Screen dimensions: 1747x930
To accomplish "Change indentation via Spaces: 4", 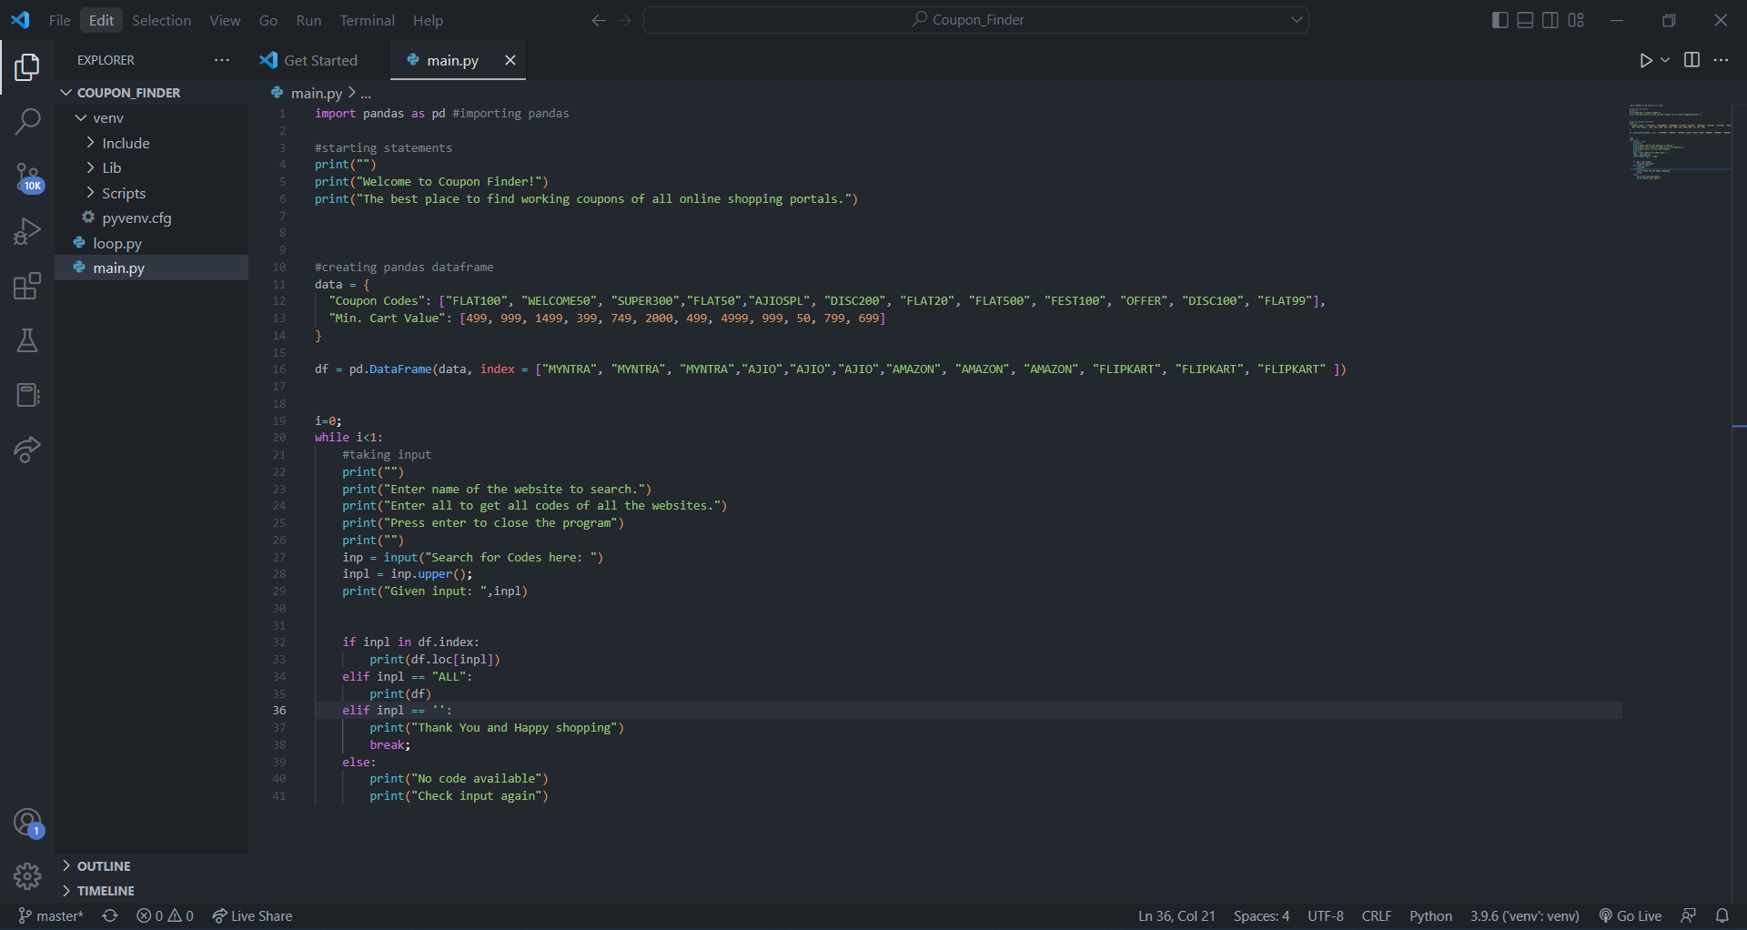I will pos(1261,916).
